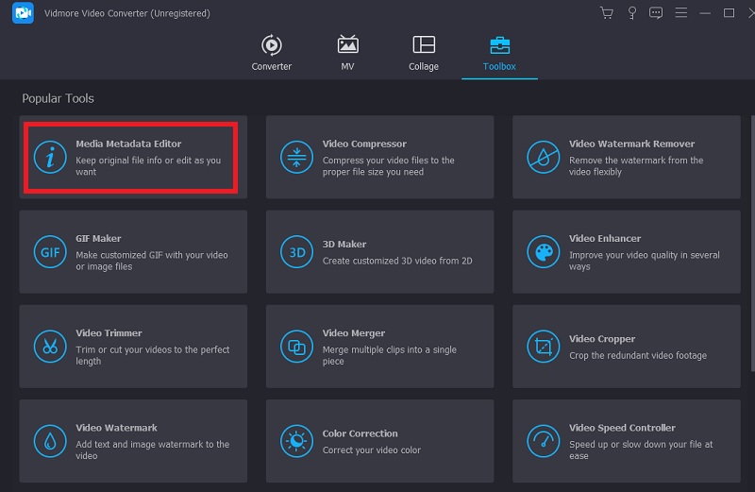Click the Video Watermark droplet icon
The image size is (755, 492).
click(50, 441)
